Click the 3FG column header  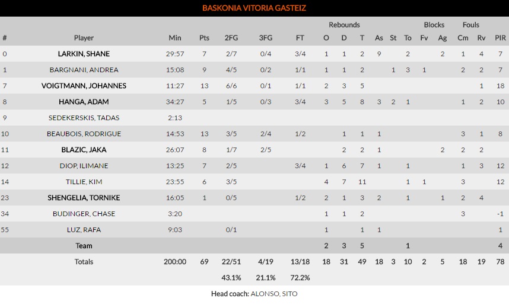266,38
